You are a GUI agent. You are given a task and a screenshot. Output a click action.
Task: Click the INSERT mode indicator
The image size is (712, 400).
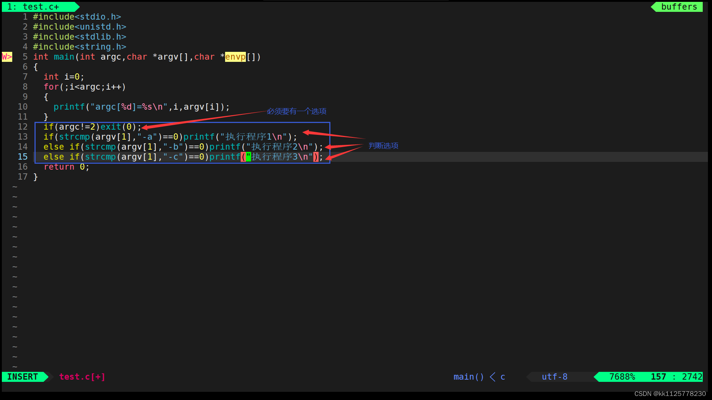[23, 377]
